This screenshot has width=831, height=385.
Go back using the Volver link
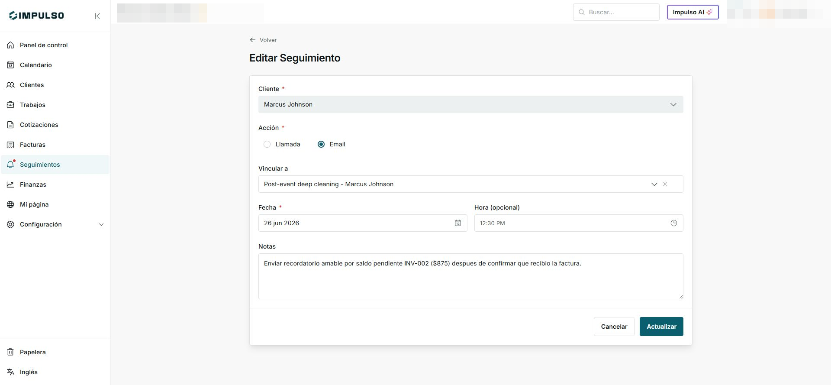point(263,40)
